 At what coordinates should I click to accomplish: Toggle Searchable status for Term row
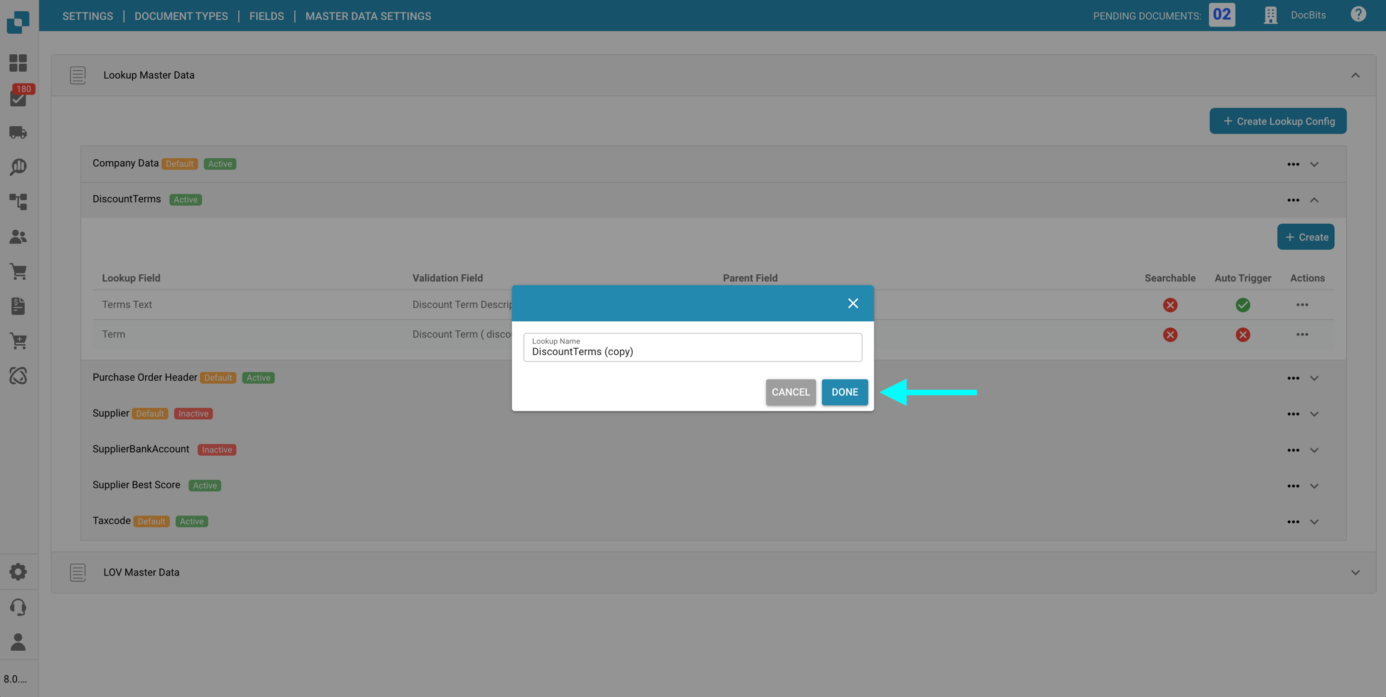(1169, 334)
